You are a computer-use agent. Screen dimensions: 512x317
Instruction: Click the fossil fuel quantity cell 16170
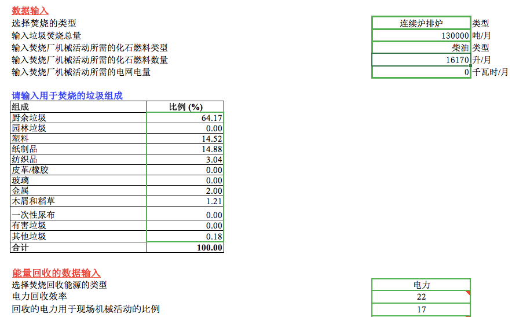click(420, 60)
